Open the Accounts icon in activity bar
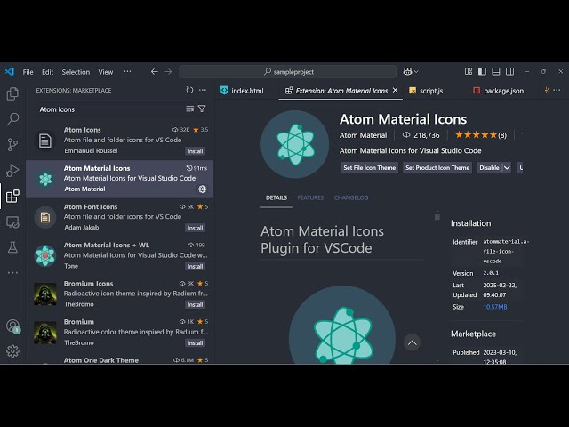 coord(12,326)
